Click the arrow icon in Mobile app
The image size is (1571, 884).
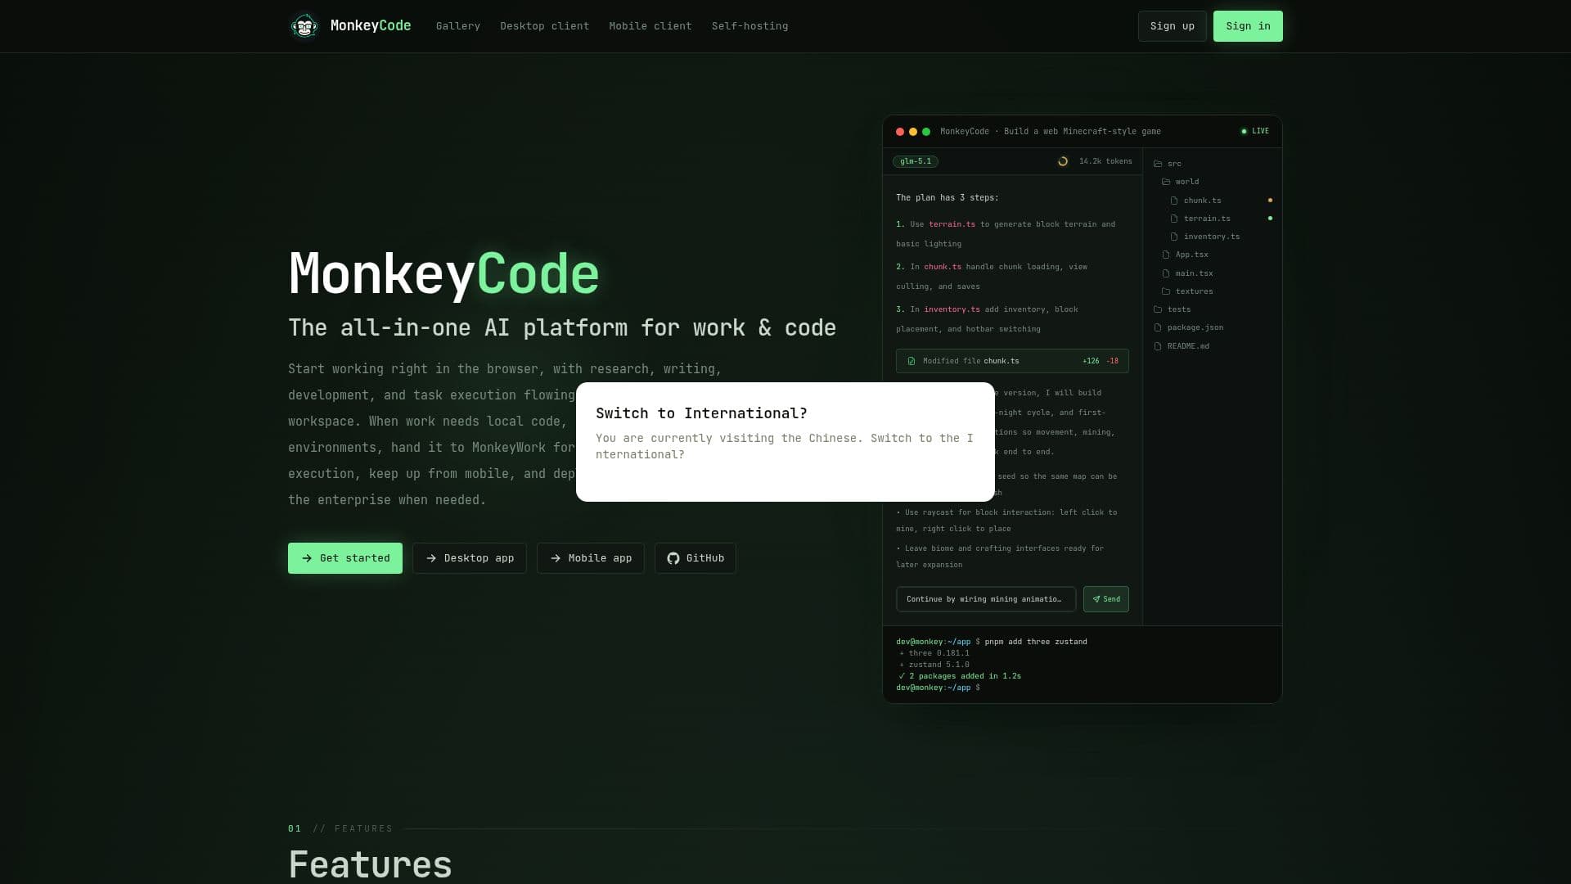point(556,558)
